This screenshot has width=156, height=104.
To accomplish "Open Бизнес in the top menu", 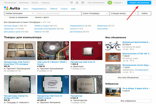I will [35, 3].
